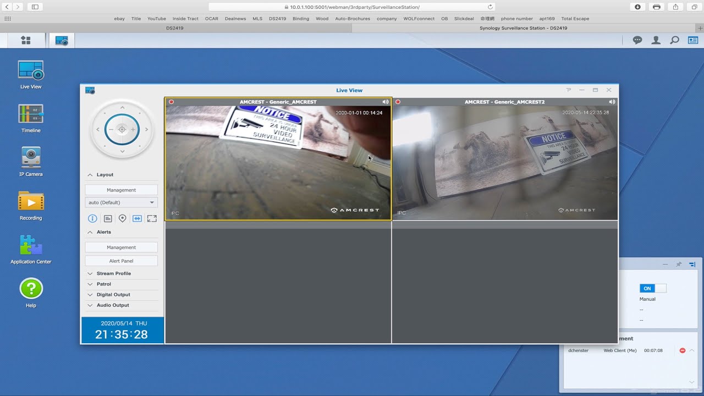The height and width of the screenshot is (396, 704).
Task: Open the log list icon under Layout
Action: [x=108, y=218]
